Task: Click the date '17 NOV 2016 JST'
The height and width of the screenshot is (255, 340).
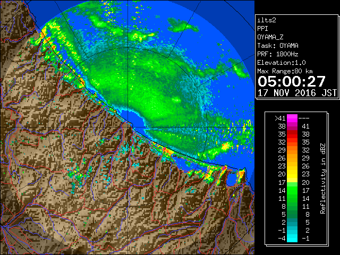Action: (297, 93)
